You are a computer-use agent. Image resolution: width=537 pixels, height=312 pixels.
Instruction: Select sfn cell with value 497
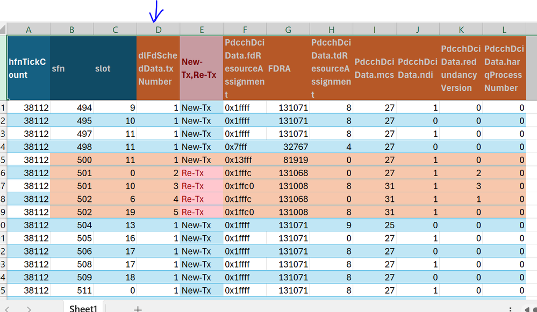[x=71, y=134]
